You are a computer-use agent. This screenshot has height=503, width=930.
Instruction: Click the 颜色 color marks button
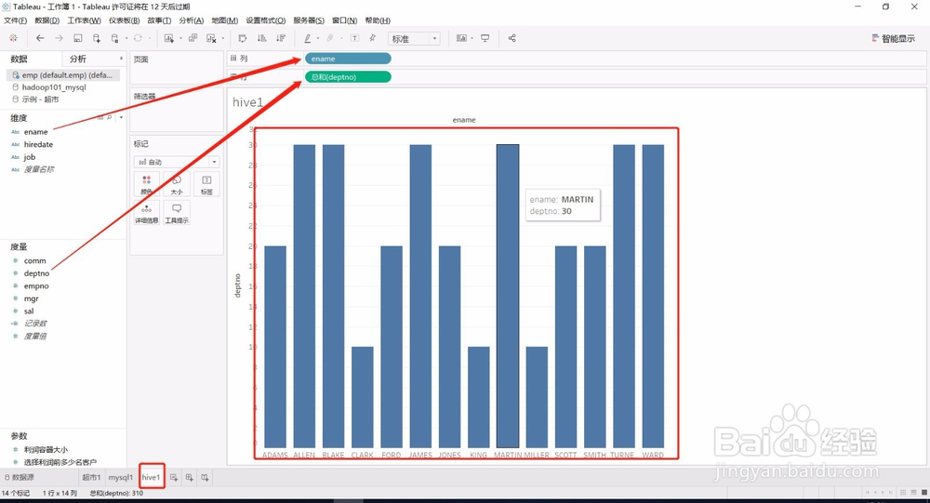[147, 184]
